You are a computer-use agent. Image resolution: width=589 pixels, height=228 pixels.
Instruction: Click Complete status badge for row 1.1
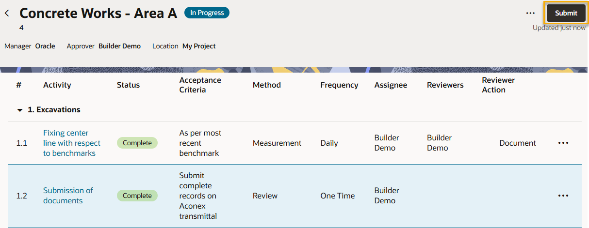[137, 143]
